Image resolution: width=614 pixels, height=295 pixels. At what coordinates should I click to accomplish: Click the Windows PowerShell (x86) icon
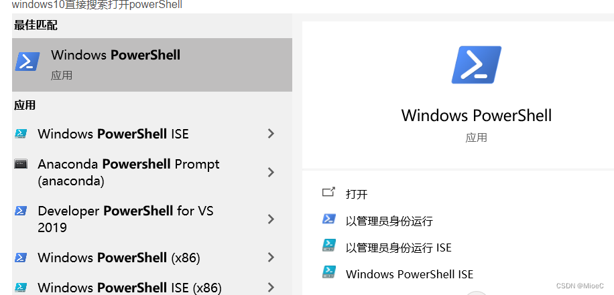[x=21, y=258]
